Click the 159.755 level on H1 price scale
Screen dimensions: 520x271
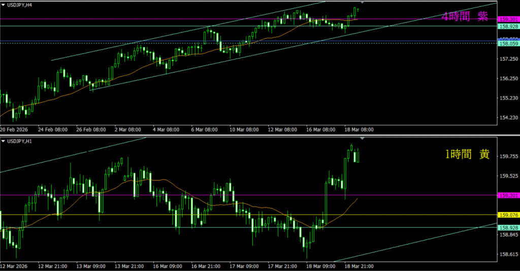point(508,157)
